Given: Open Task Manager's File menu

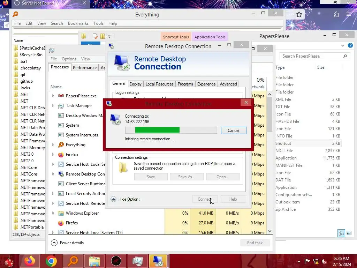Looking at the screenshot, I should coord(54,59).
